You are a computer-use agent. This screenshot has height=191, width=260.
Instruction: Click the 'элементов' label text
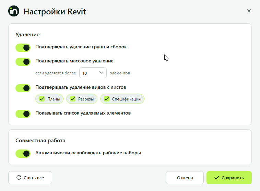point(120,73)
